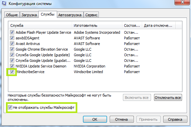Screen dimensions: 191x127
Task: Toggle checkbox for Служба Google Update (gupdat…)
Action: 12,60
